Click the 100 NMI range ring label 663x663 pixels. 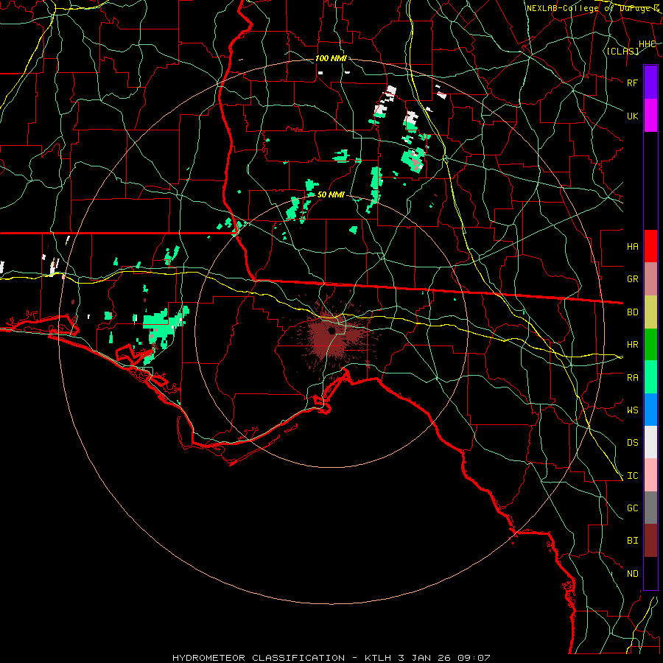point(331,58)
